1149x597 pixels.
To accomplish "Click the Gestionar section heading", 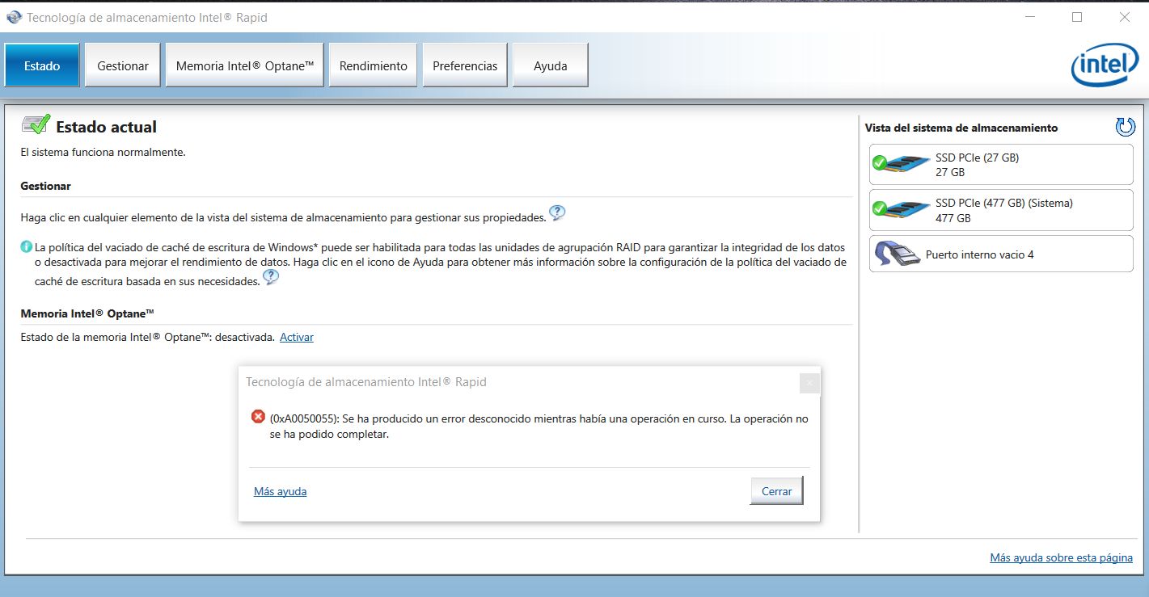I will point(45,186).
